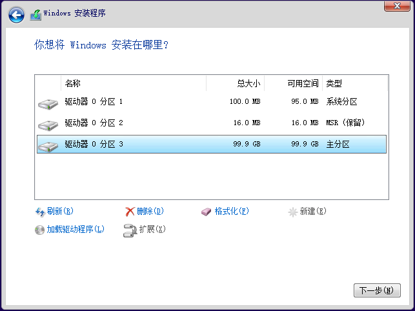Go back using the blue arrow button

[x=16, y=15]
